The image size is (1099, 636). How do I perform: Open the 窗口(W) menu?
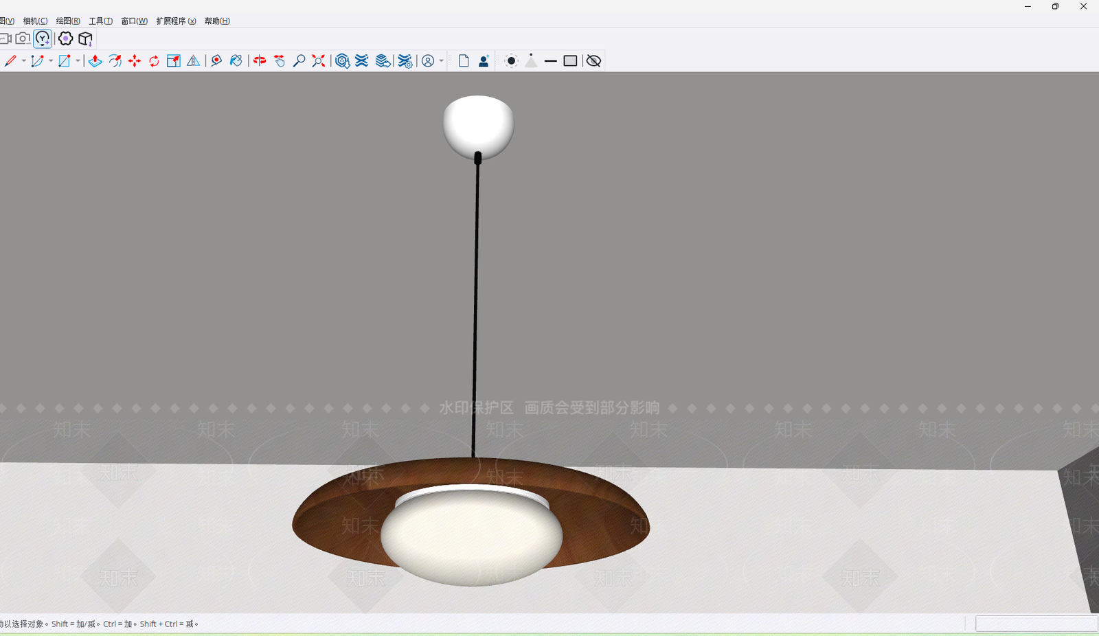(x=134, y=21)
